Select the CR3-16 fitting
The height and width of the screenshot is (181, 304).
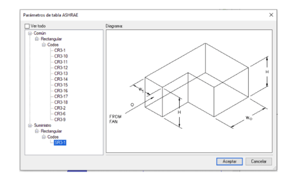coord(61,91)
